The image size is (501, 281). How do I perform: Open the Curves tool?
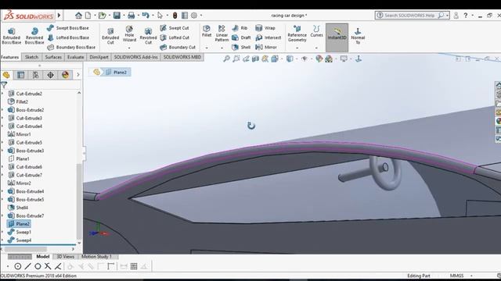point(316,31)
